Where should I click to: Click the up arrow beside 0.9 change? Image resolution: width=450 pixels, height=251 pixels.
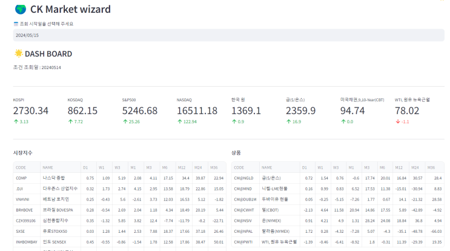(234, 121)
